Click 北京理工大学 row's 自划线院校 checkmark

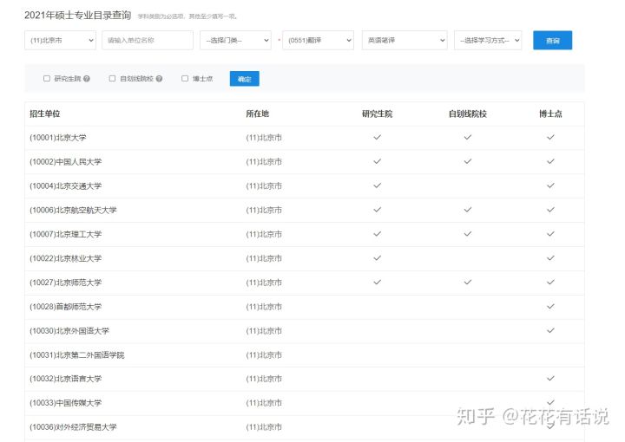click(468, 234)
